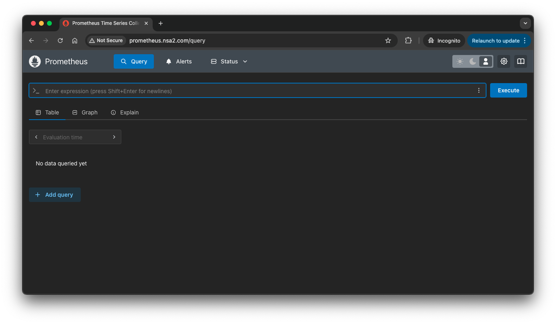The image size is (556, 324).
Task: Run the query with Execute button
Action: [509, 90]
